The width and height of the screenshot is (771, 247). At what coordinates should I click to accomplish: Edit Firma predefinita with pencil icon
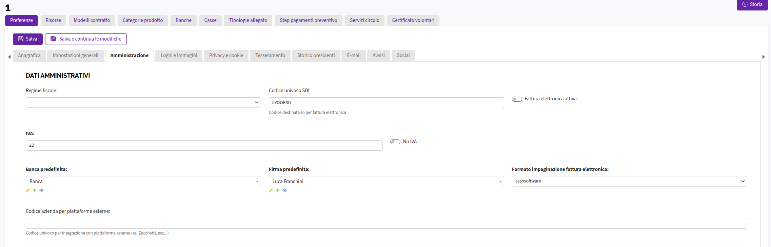271,190
